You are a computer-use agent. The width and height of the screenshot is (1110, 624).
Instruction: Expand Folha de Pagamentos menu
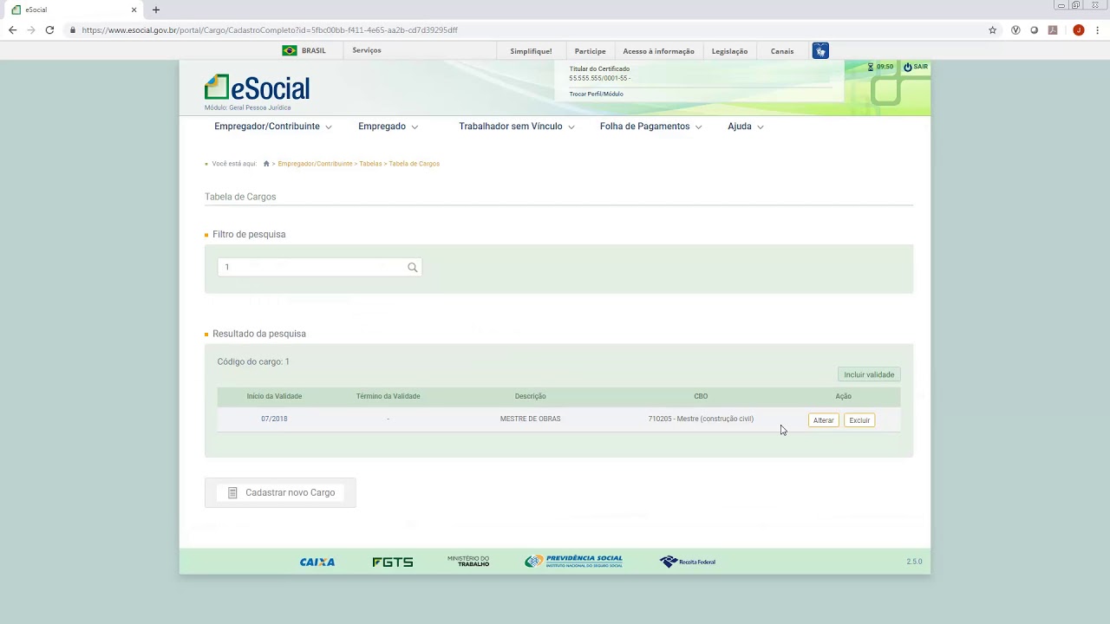650,127
